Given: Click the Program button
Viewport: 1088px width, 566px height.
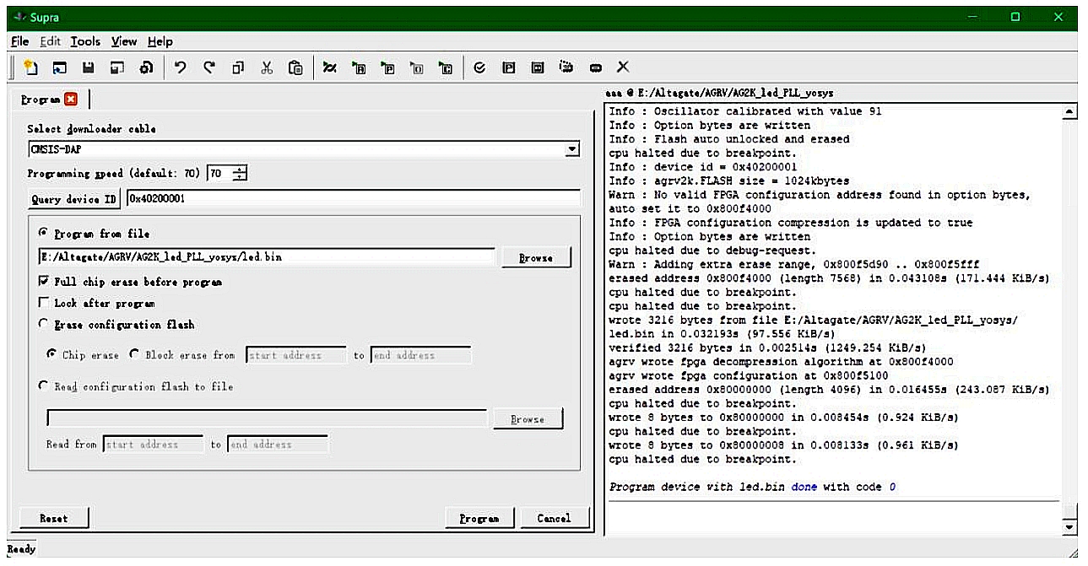Looking at the screenshot, I should (479, 518).
